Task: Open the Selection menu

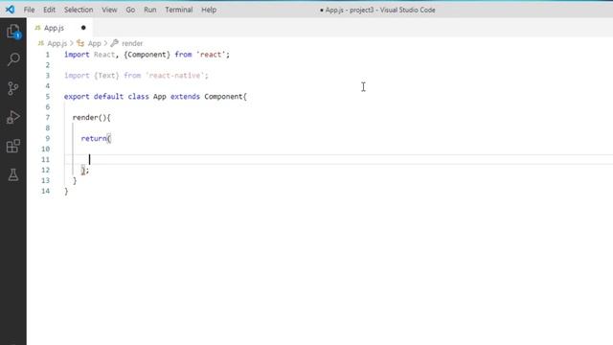Action: (79, 10)
